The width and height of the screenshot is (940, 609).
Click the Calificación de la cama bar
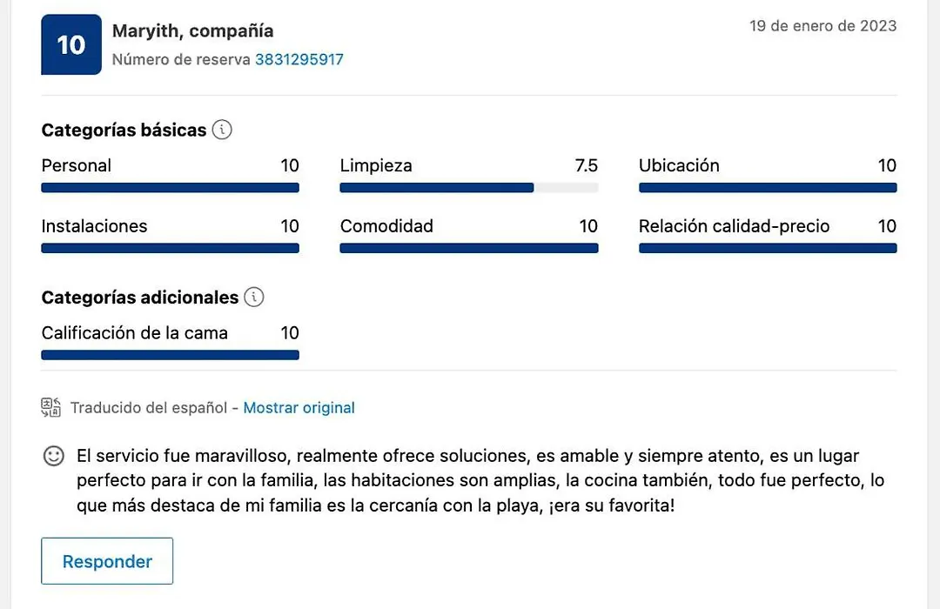(171, 355)
